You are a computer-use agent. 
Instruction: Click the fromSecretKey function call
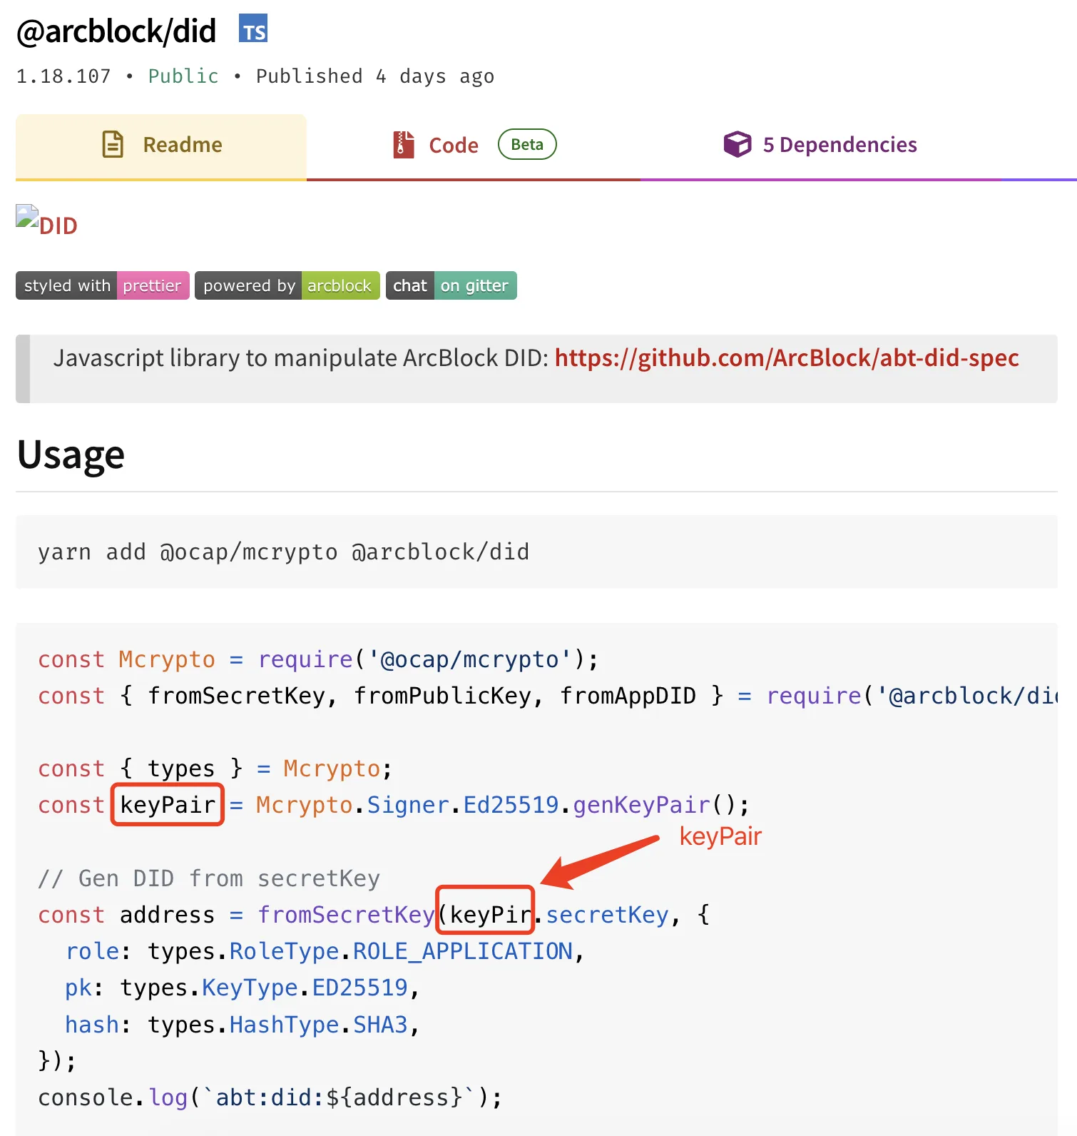pyautogui.click(x=347, y=915)
